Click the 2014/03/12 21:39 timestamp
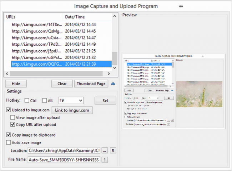This screenshot has width=232, height=171. pyautogui.click(x=80, y=64)
